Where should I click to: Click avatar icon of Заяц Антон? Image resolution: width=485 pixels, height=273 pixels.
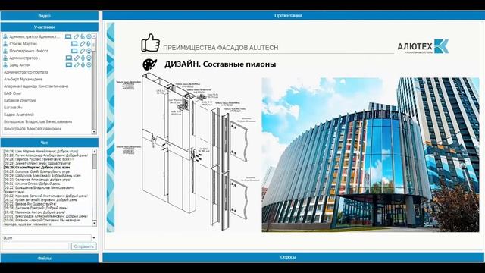(5, 65)
